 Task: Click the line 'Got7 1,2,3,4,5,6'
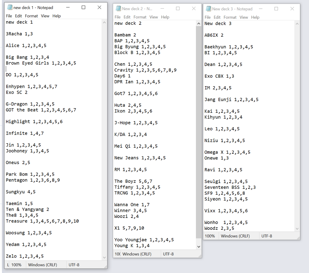136,94
